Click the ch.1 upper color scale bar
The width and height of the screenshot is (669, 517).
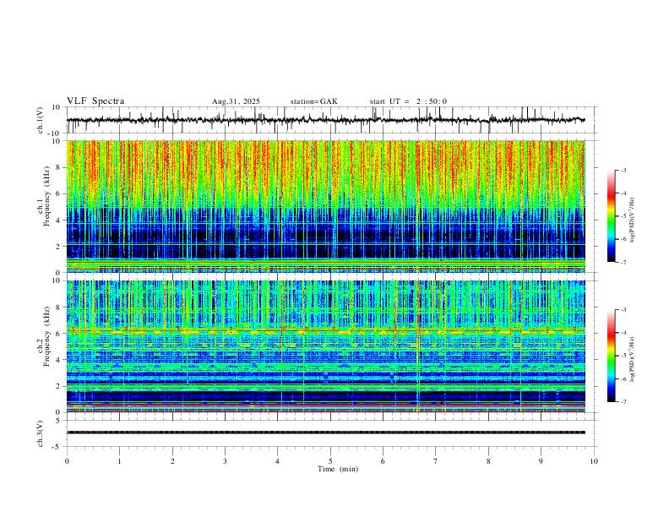click(611, 216)
